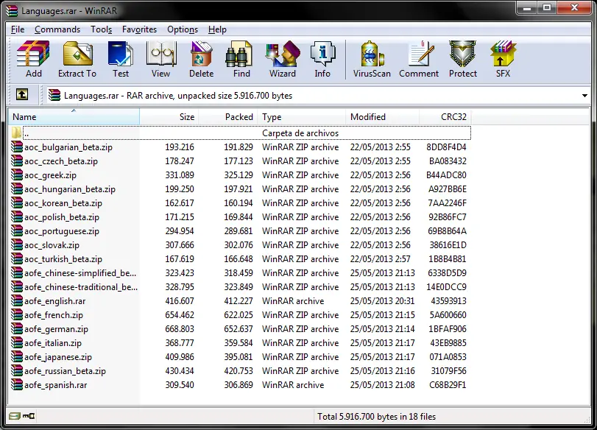Click the Extract To toolbar icon
The width and height of the screenshot is (597, 430).
pyautogui.click(x=77, y=59)
